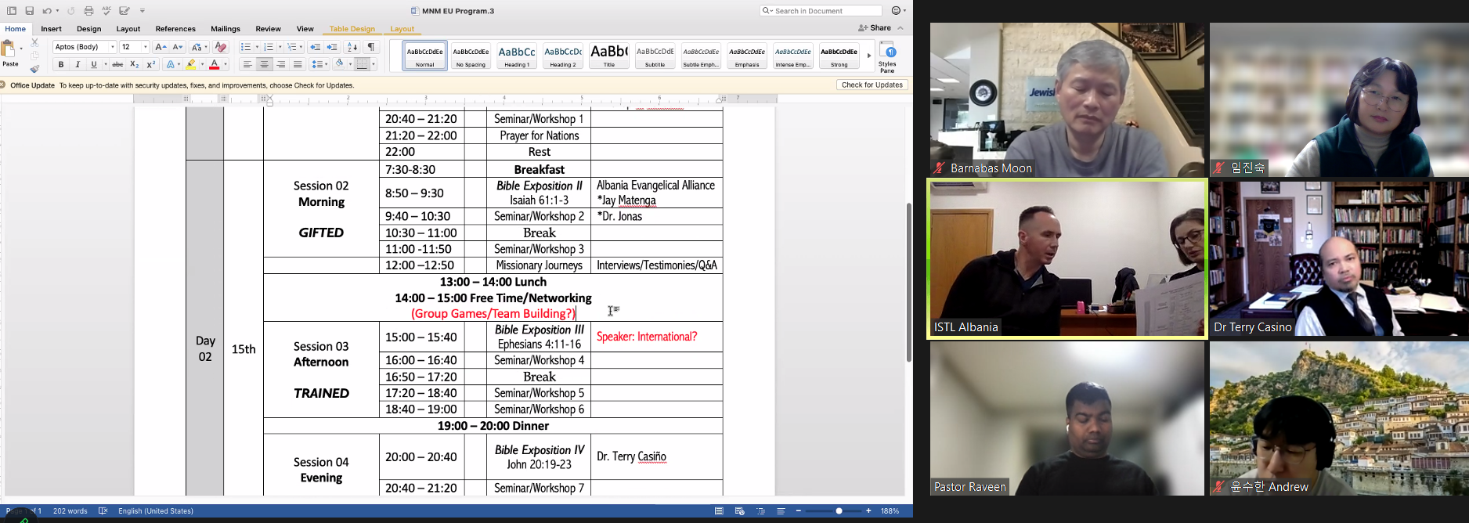Image resolution: width=1469 pixels, height=523 pixels.
Task: Apply the Title style
Action: coord(608,56)
